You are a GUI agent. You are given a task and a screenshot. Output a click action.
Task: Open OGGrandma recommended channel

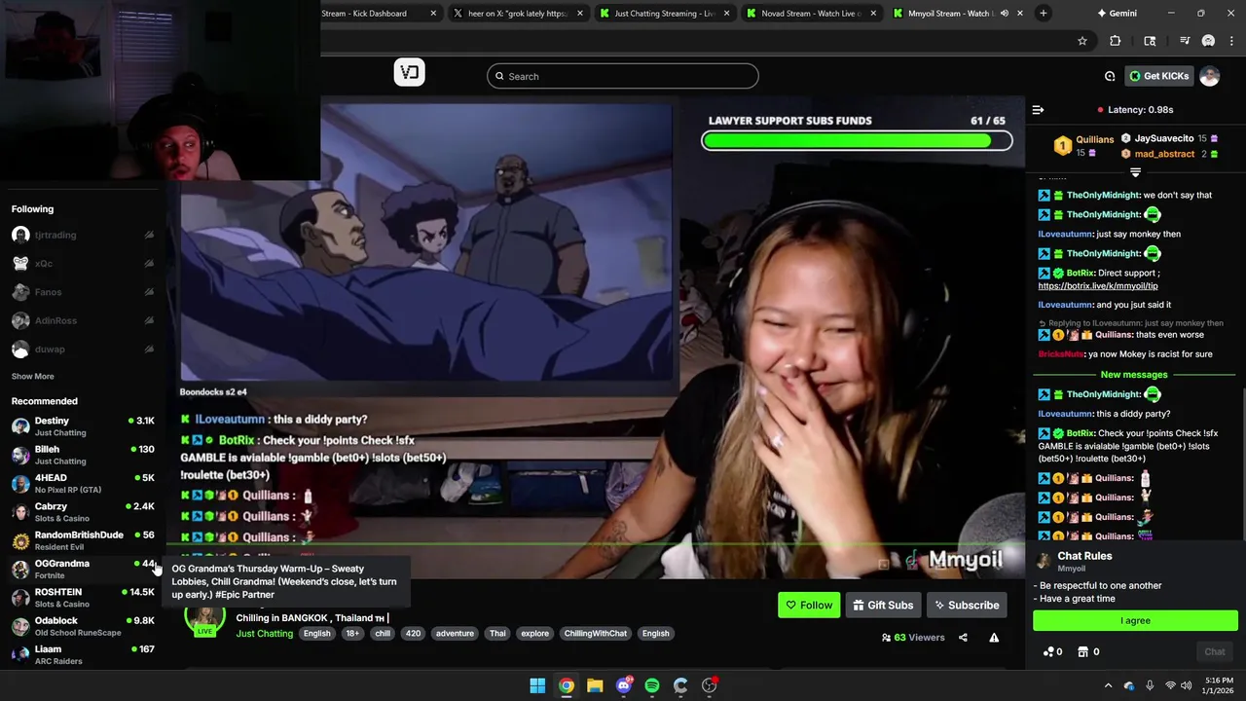(83, 569)
